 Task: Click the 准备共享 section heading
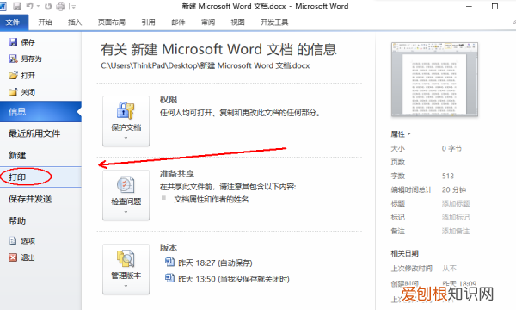pyautogui.click(x=177, y=174)
